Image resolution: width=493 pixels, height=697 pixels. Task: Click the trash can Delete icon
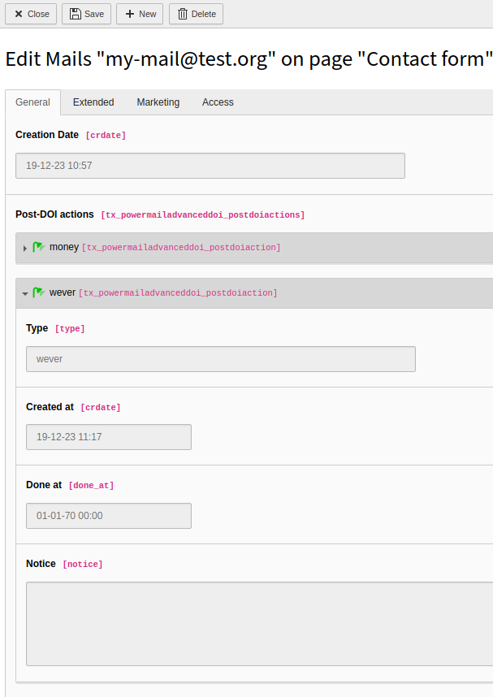[x=182, y=14]
